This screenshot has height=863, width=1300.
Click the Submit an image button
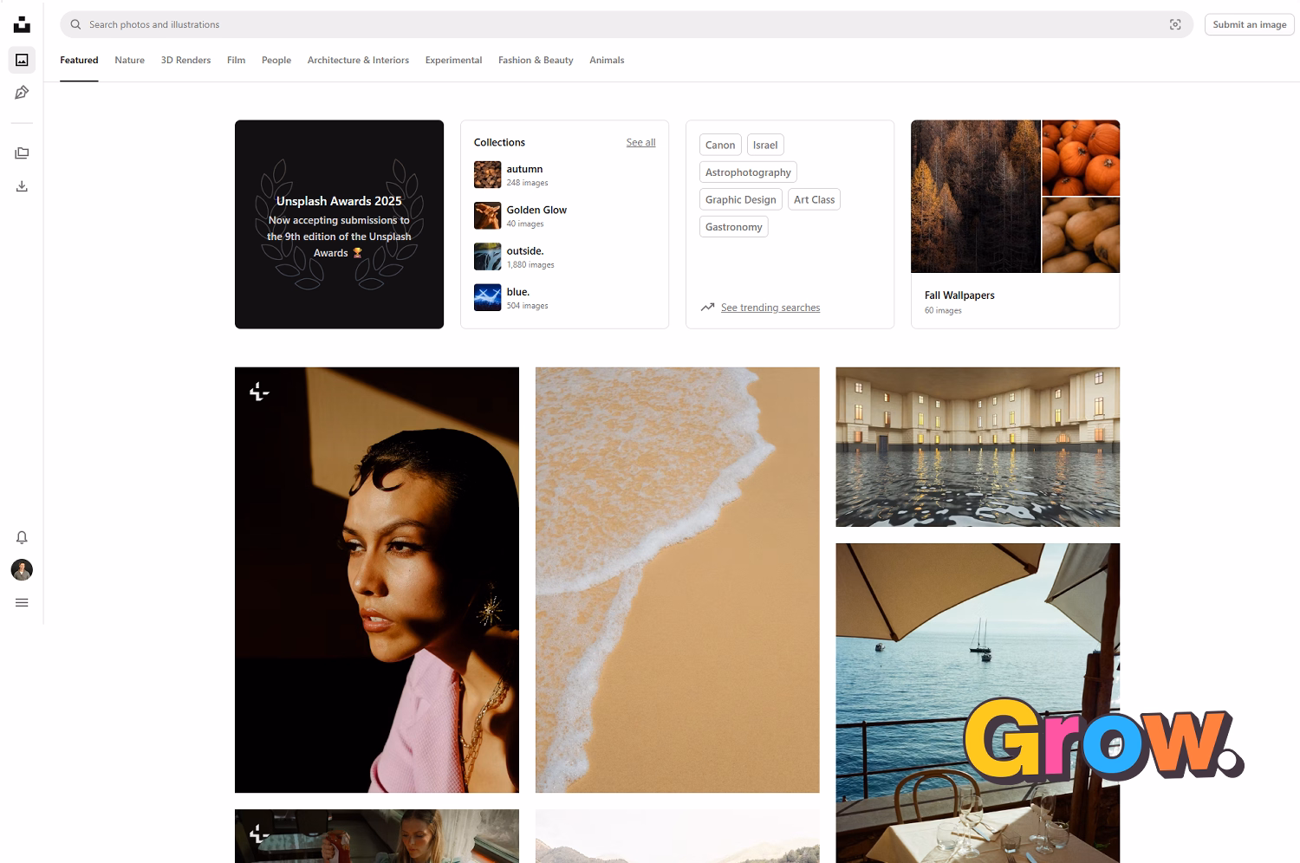(1249, 24)
